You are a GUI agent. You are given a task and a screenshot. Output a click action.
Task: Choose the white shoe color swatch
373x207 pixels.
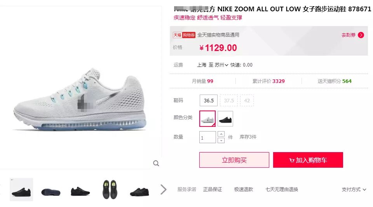point(207,119)
